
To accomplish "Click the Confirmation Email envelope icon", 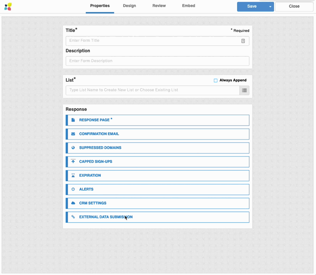I will click(73, 134).
